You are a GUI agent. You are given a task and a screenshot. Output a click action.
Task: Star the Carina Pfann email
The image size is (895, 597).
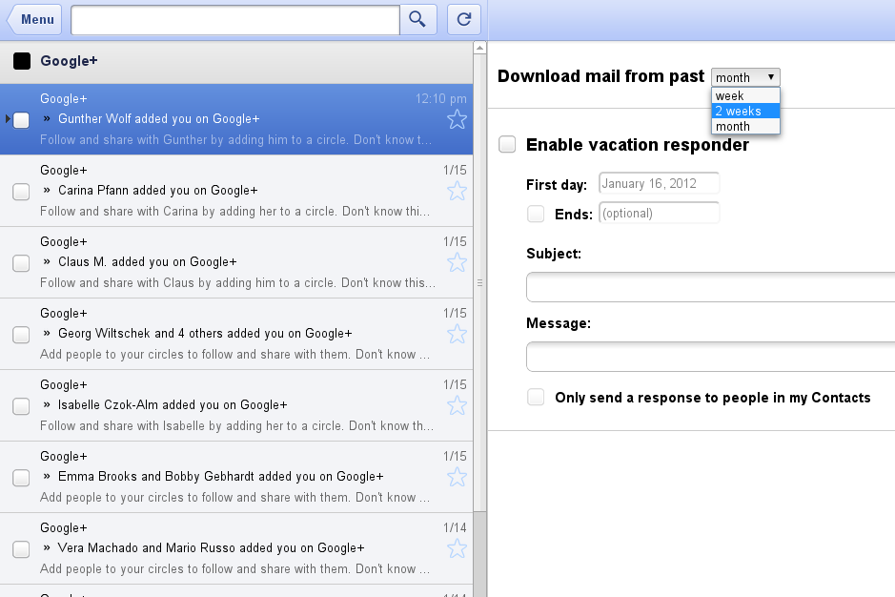tap(457, 191)
